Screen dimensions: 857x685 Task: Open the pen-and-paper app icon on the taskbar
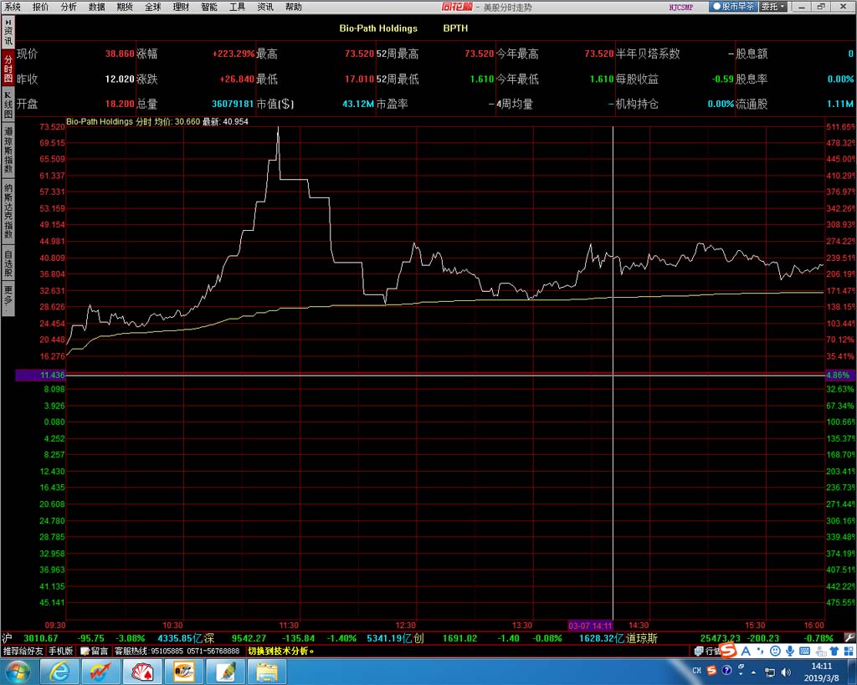(x=225, y=672)
